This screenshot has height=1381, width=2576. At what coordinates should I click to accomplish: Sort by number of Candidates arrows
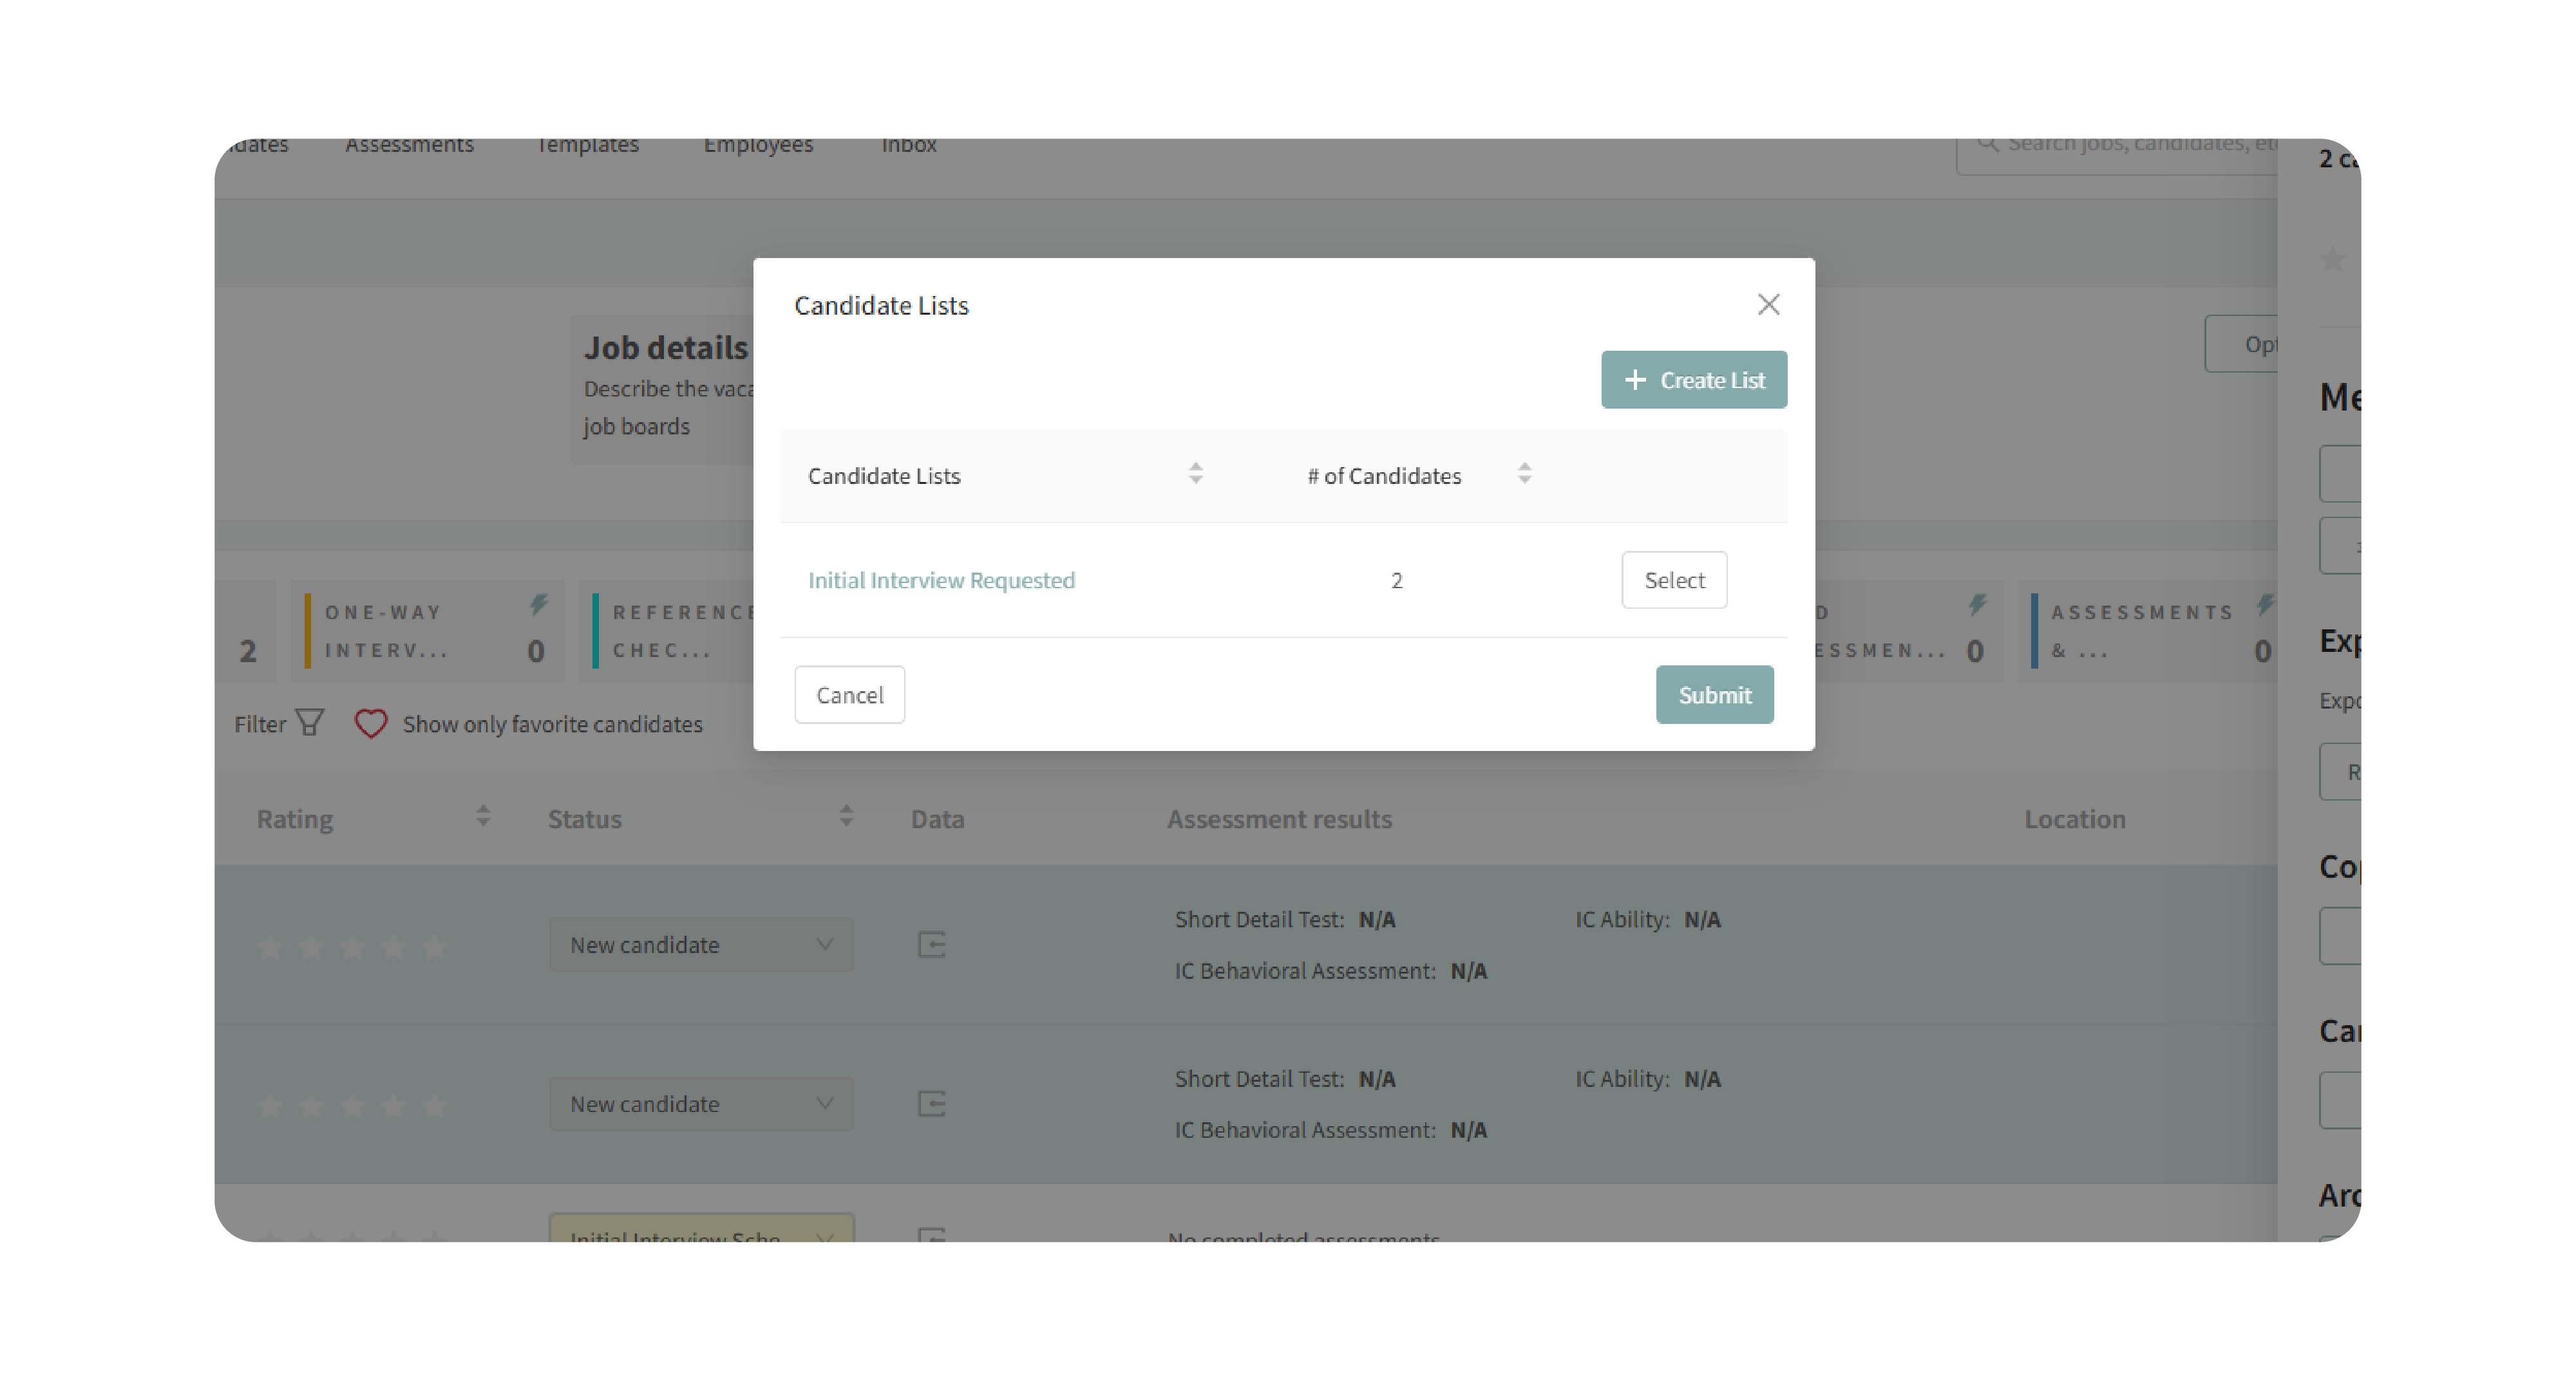1524,474
